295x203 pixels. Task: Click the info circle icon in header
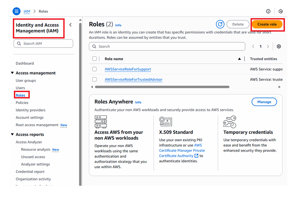[x=268, y=12]
